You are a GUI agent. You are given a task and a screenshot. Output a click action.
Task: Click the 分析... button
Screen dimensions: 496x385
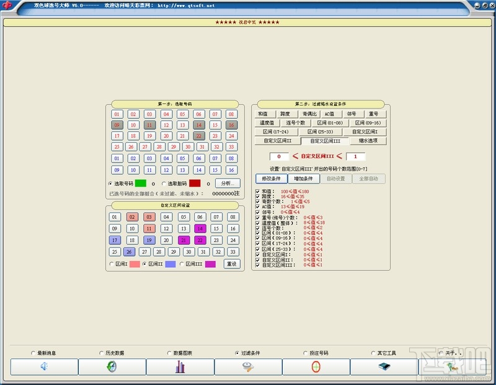tap(227, 184)
